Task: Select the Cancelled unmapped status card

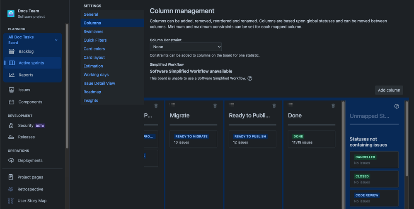Action: 374,160
